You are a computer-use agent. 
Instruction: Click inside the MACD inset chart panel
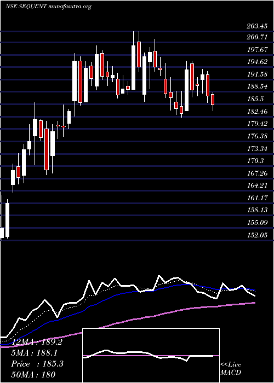(x=151, y=356)
